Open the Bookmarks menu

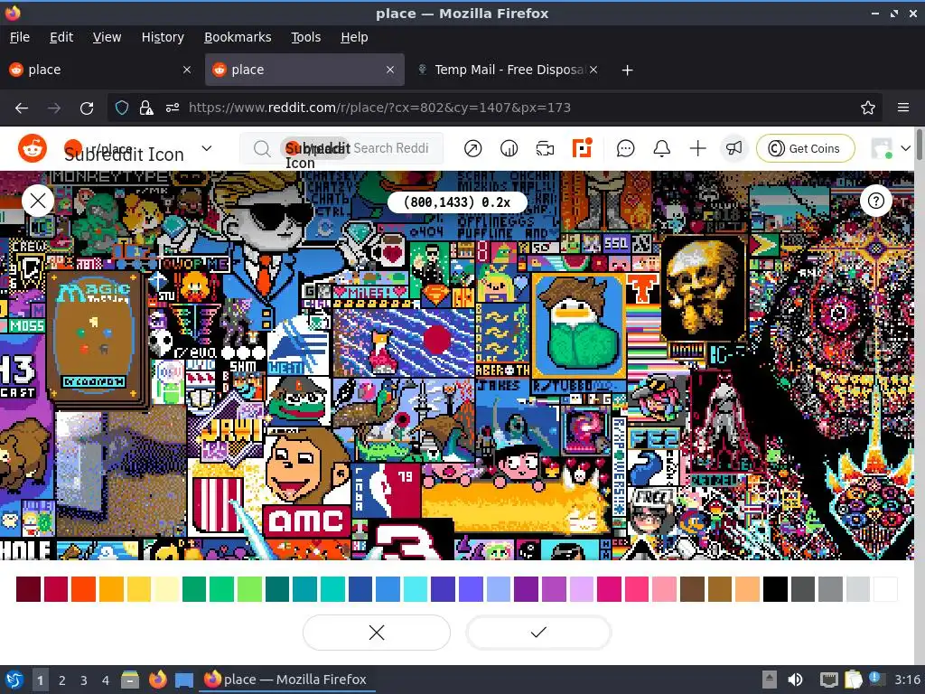tap(238, 37)
